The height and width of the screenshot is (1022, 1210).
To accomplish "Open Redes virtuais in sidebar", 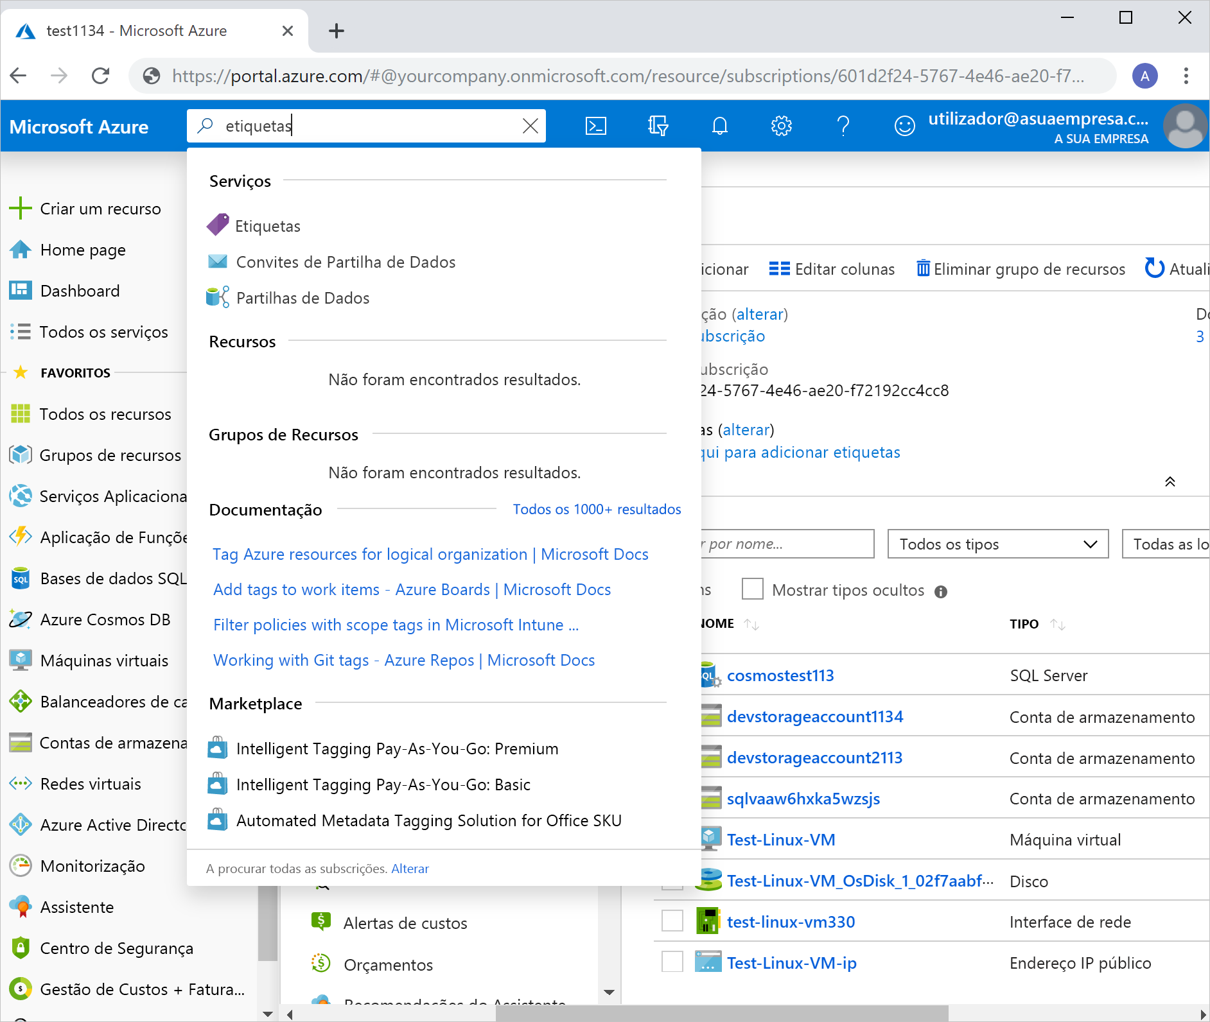I will 91,784.
